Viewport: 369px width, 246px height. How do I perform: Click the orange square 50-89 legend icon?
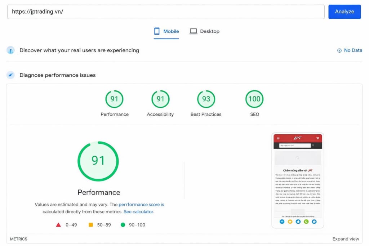[91, 225]
